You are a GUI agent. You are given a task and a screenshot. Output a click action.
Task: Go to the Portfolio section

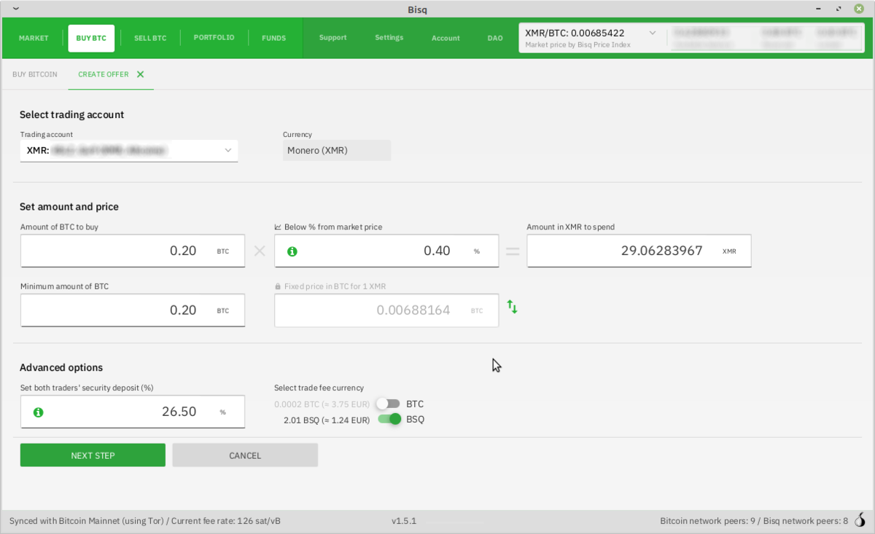coord(214,38)
